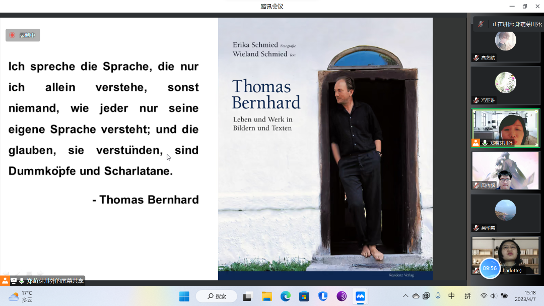Select the speaking 郑萌芽川外 video tile
The height and width of the screenshot is (306, 544).
pos(506,128)
